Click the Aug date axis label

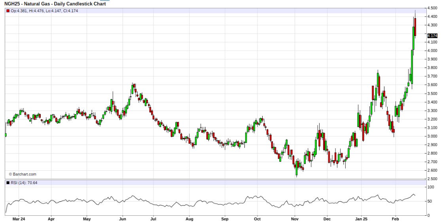[189, 218]
